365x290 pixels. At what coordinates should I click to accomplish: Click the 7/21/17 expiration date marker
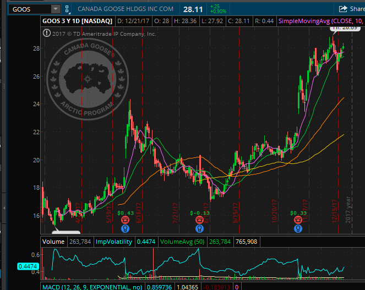click(175, 213)
